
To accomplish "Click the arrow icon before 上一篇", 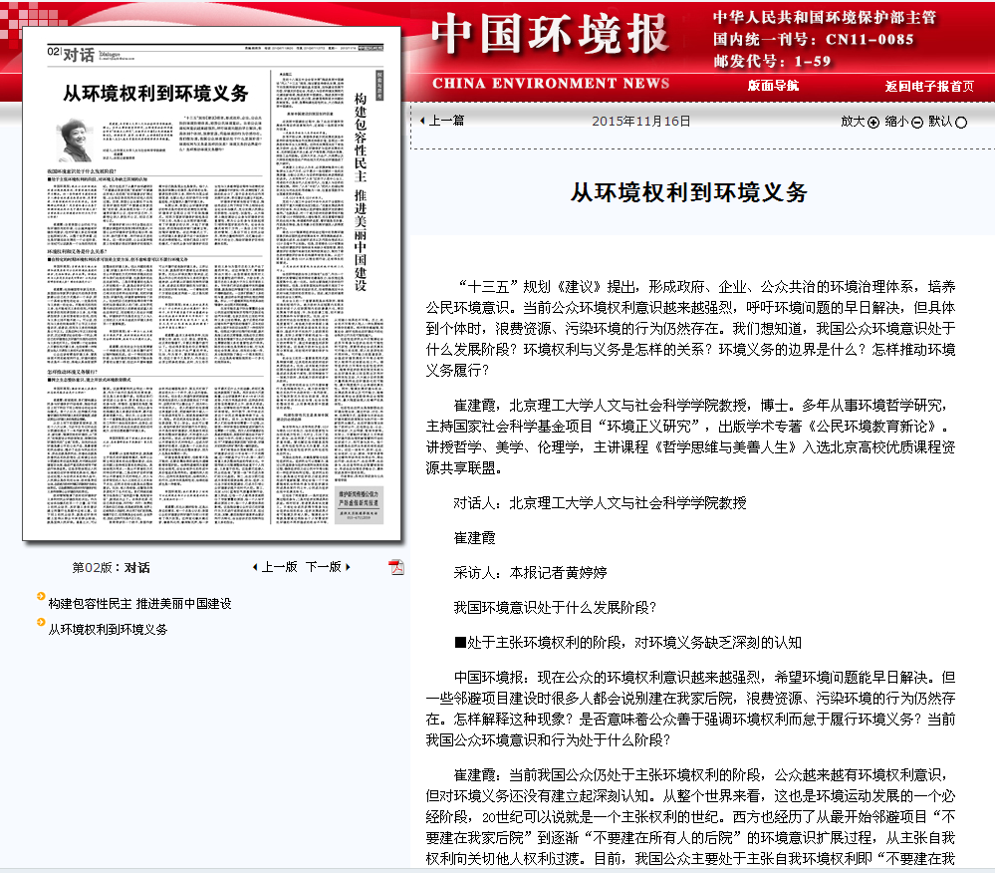I will pos(423,121).
